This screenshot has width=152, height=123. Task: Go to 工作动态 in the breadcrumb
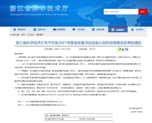tap(30, 35)
